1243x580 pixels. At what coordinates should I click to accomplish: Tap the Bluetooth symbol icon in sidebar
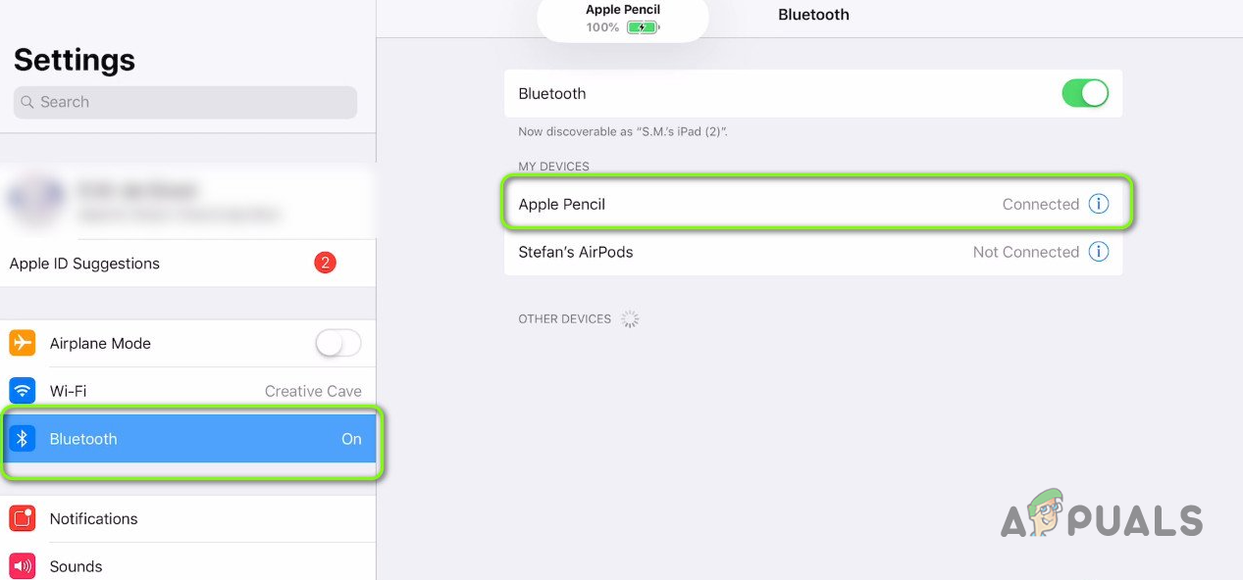(22, 439)
